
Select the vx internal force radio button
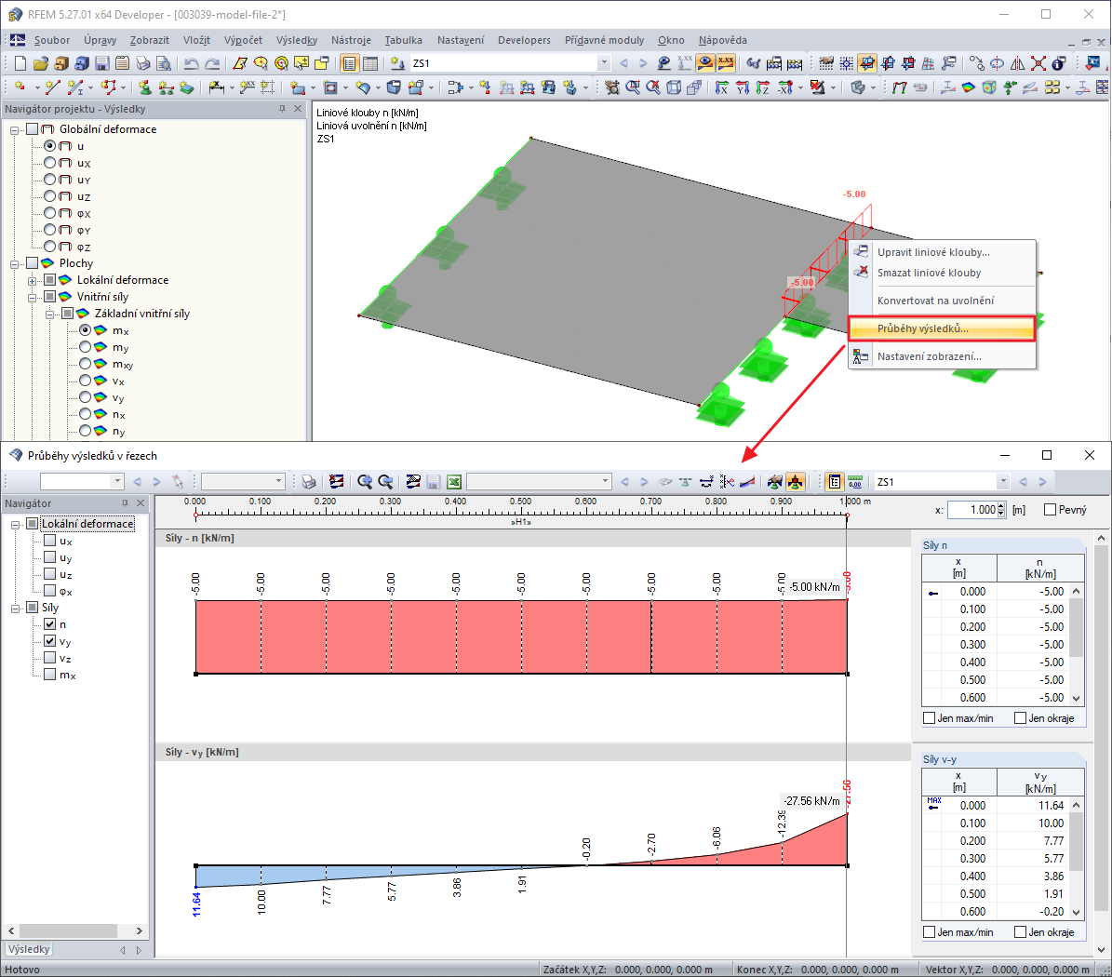click(x=85, y=381)
